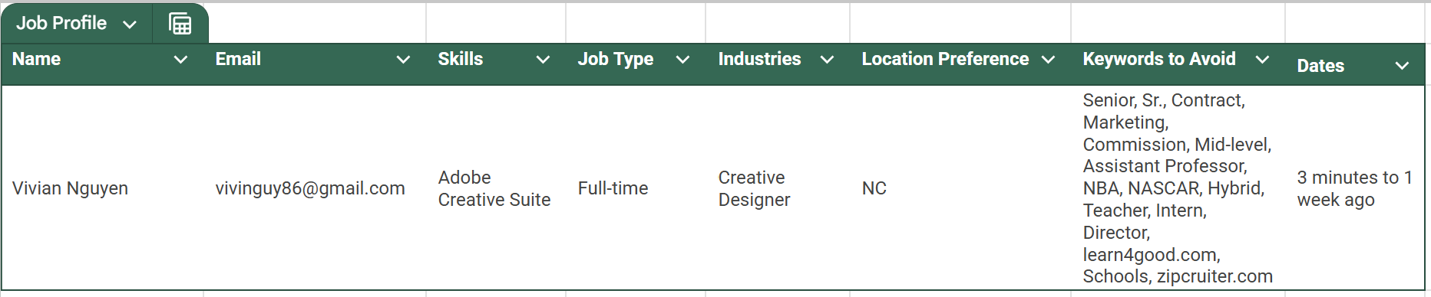Open the Email column filter dropdown

pyautogui.click(x=403, y=60)
